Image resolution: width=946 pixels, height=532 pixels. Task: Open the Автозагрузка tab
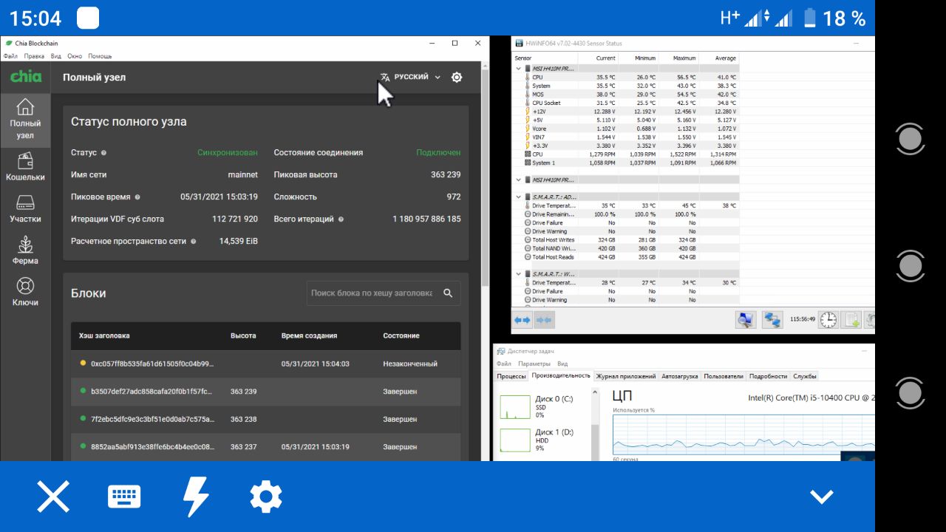(x=680, y=376)
